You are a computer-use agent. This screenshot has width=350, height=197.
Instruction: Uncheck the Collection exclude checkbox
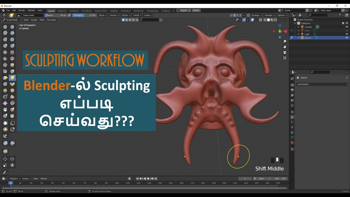coord(343,23)
